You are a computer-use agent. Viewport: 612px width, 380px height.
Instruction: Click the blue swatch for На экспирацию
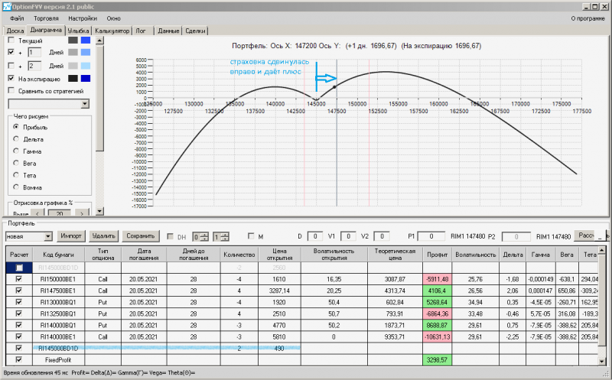[86, 78]
